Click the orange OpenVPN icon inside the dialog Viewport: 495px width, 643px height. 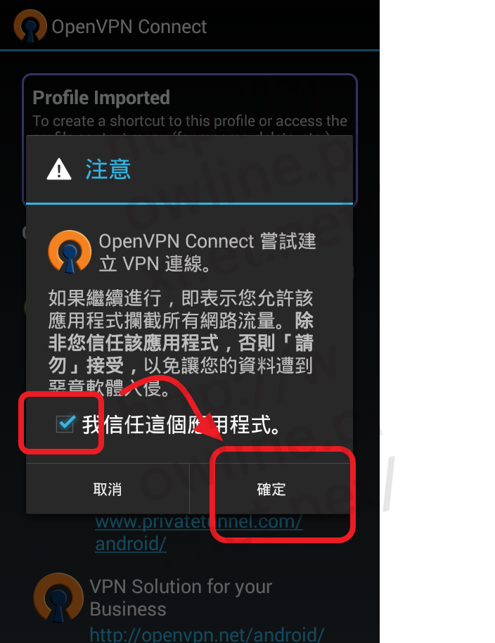pos(70,252)
